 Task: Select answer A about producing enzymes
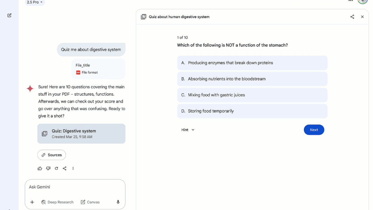(252, 63)
